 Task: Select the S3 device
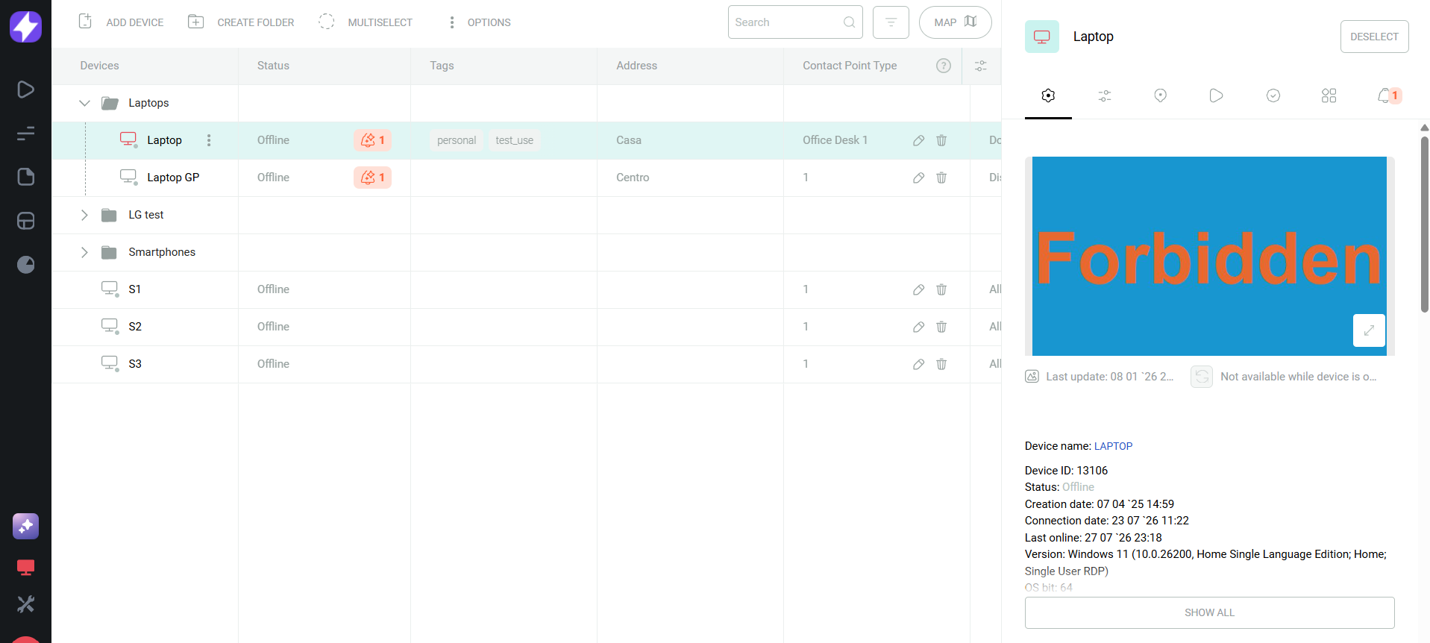coord(134,364)
